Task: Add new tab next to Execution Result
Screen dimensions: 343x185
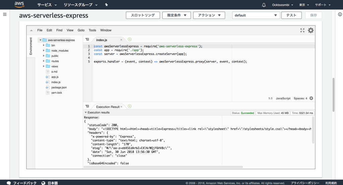Action: [x=130, y=106]
